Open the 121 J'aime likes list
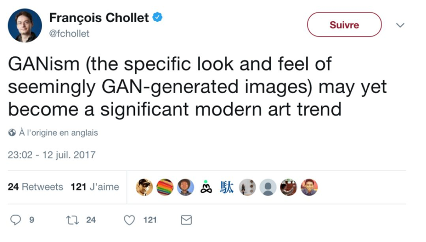426x242 pixels. (x=95, y=187)
